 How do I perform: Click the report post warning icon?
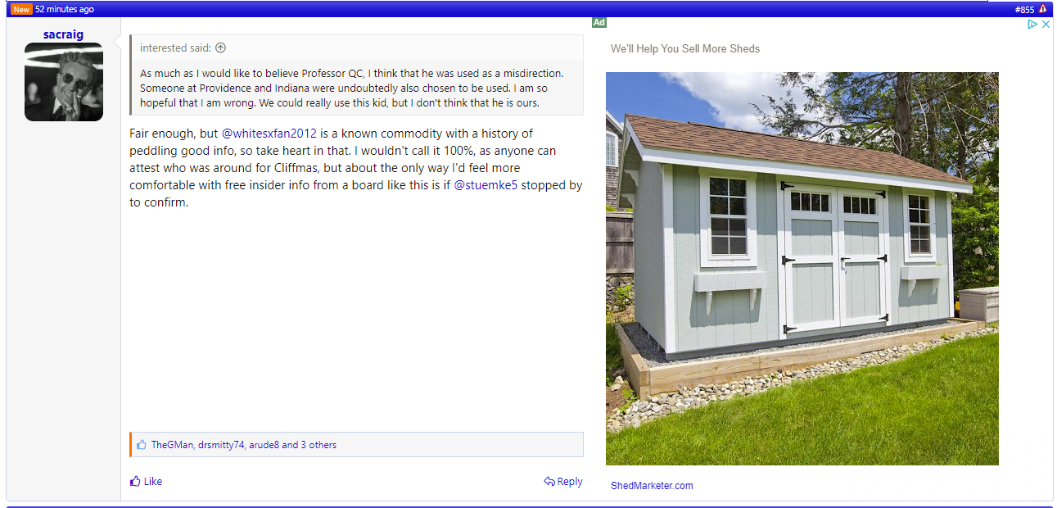(x=1043, y=9)
